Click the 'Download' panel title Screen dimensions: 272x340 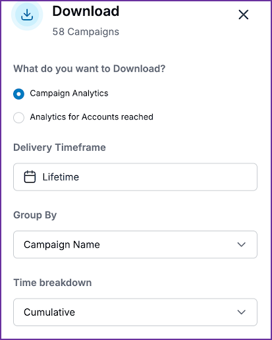86,11
